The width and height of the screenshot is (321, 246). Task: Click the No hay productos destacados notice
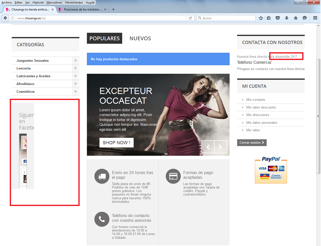click(158, 59)
